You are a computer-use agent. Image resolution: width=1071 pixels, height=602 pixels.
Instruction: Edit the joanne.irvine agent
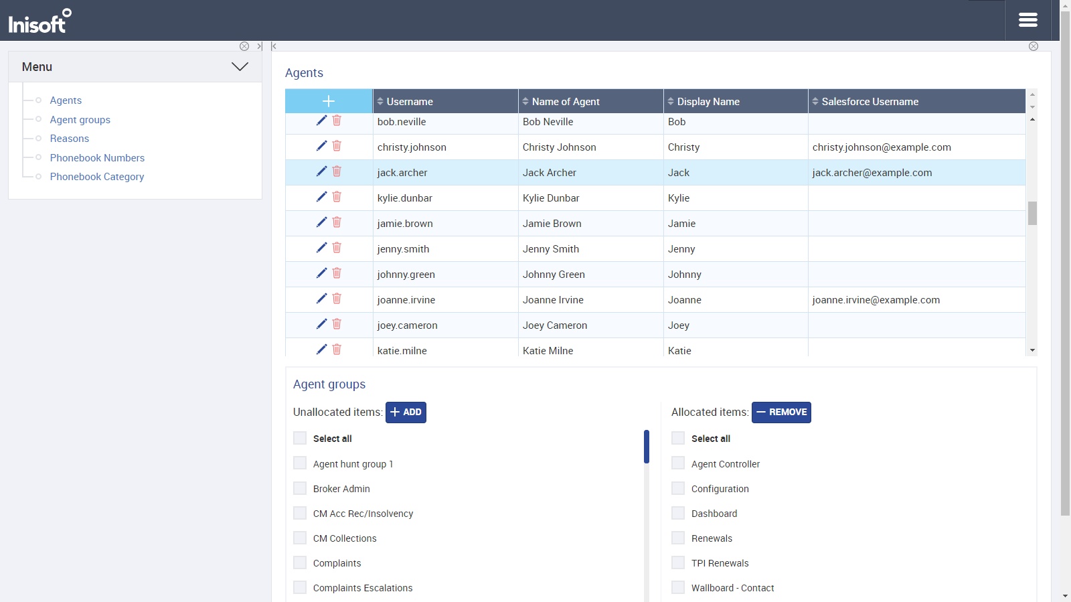click(x=321, y=299)
